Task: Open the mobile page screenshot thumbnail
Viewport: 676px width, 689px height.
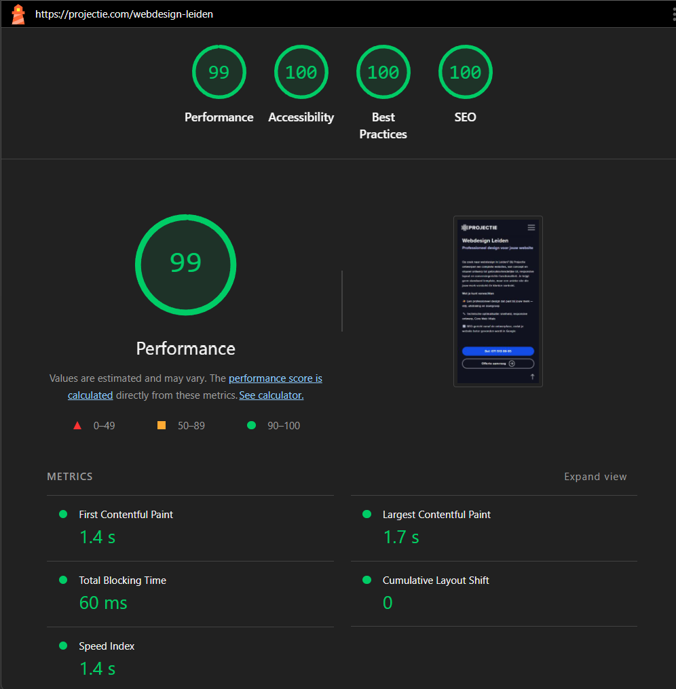Action: 497,301
